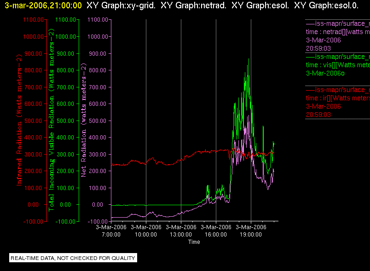Select the title 'XY Graph:xy-grid.'

tap(121, 6)
